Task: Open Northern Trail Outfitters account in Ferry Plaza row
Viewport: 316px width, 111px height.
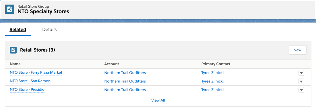Action: pos(125,73)
